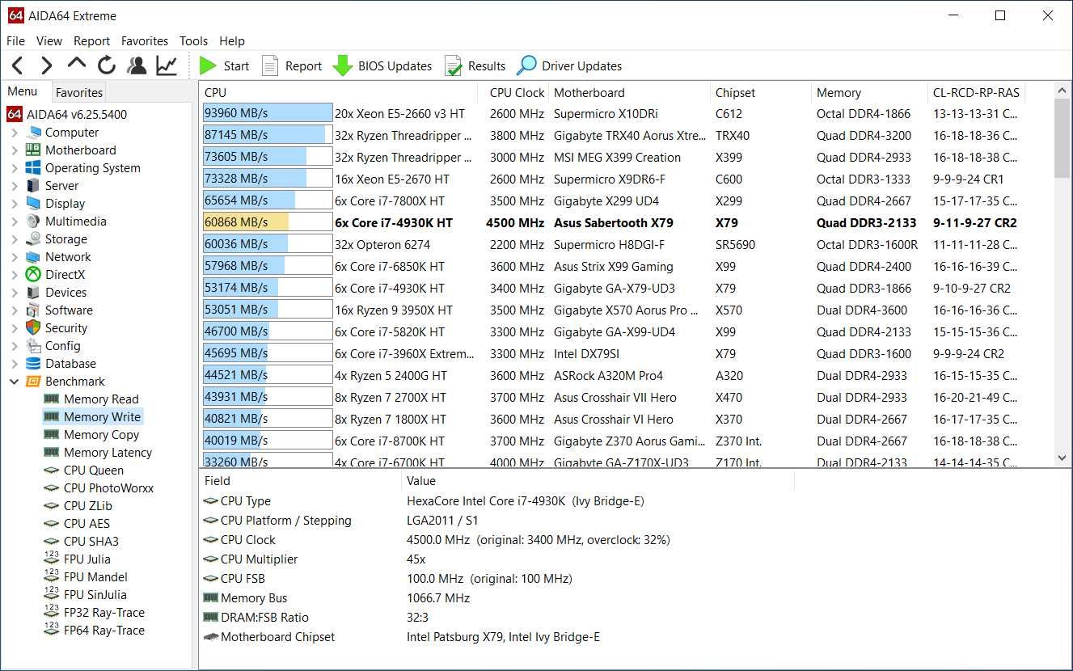
Task: Open the Tools menu
Action: point(193,41)
